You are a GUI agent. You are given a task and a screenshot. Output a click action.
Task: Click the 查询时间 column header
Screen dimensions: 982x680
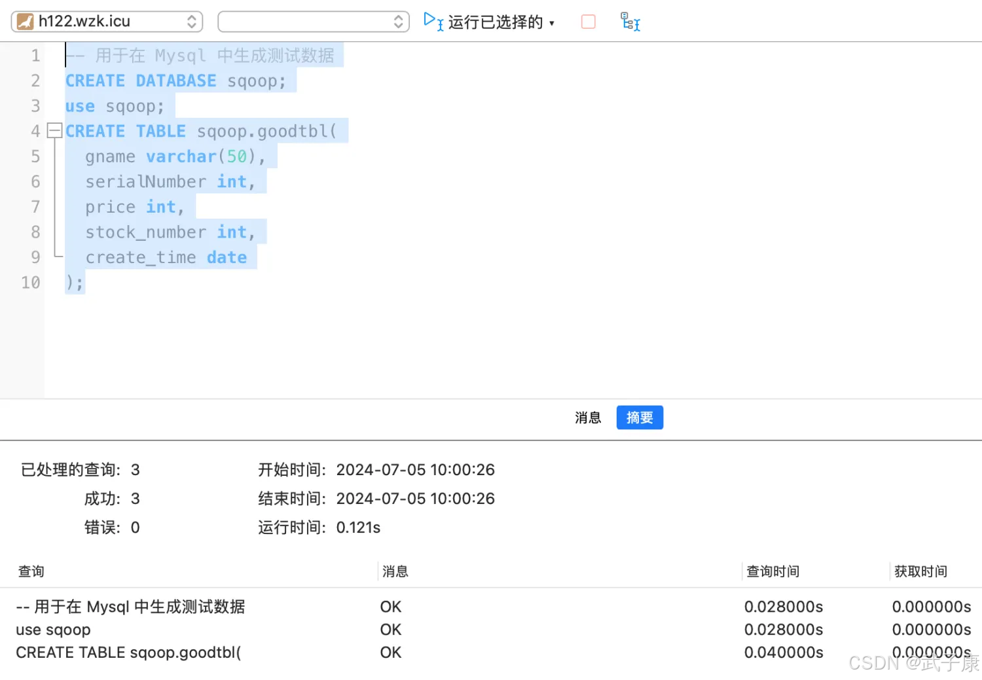[x=773, y=571]
